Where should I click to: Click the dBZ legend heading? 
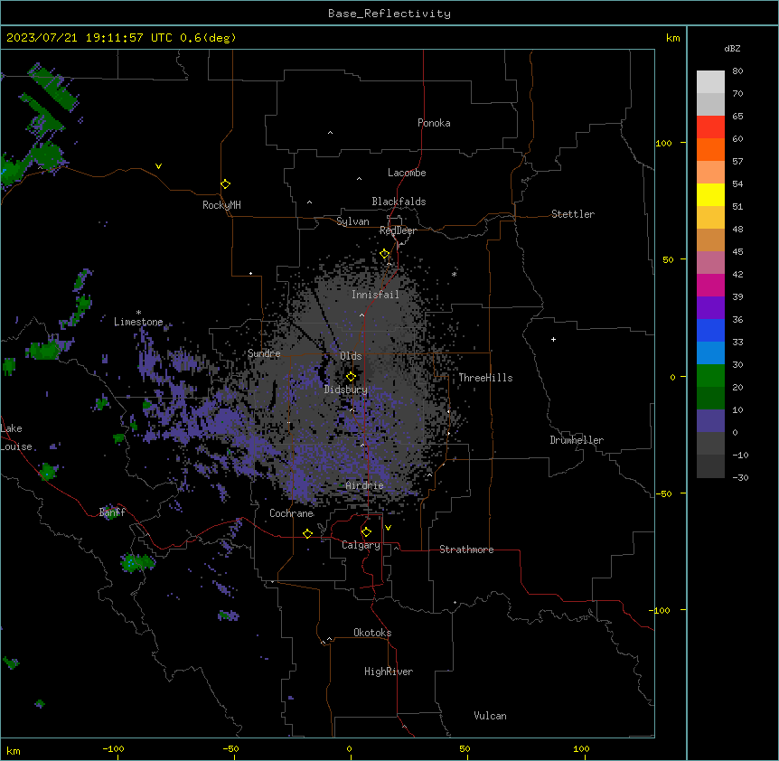732,48
